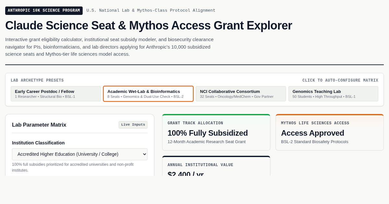Viewport: 389px width, 204px height.
Task: Click the Mythos Life Sciences Access card
Action: [x=330, y=132]
